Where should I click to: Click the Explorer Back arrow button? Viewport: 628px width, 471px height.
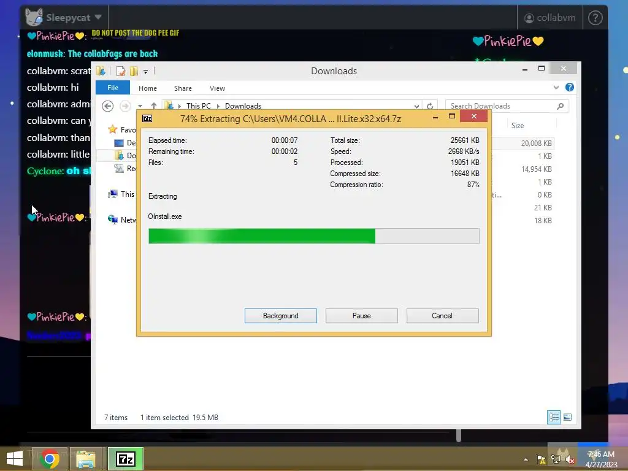(107, 105)
